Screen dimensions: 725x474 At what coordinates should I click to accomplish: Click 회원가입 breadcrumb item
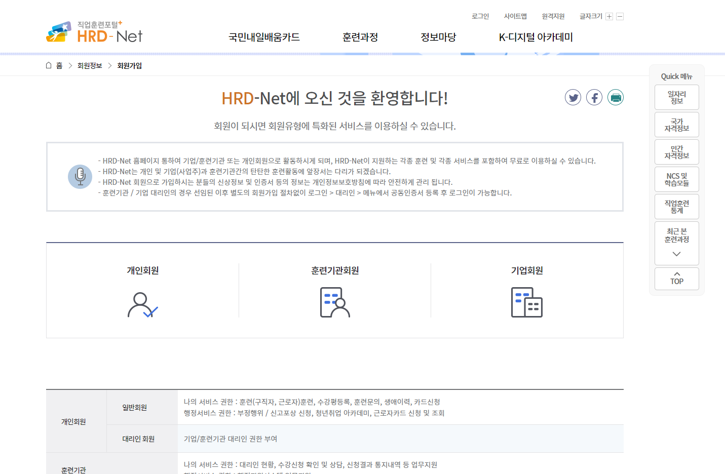pos(130,66)
